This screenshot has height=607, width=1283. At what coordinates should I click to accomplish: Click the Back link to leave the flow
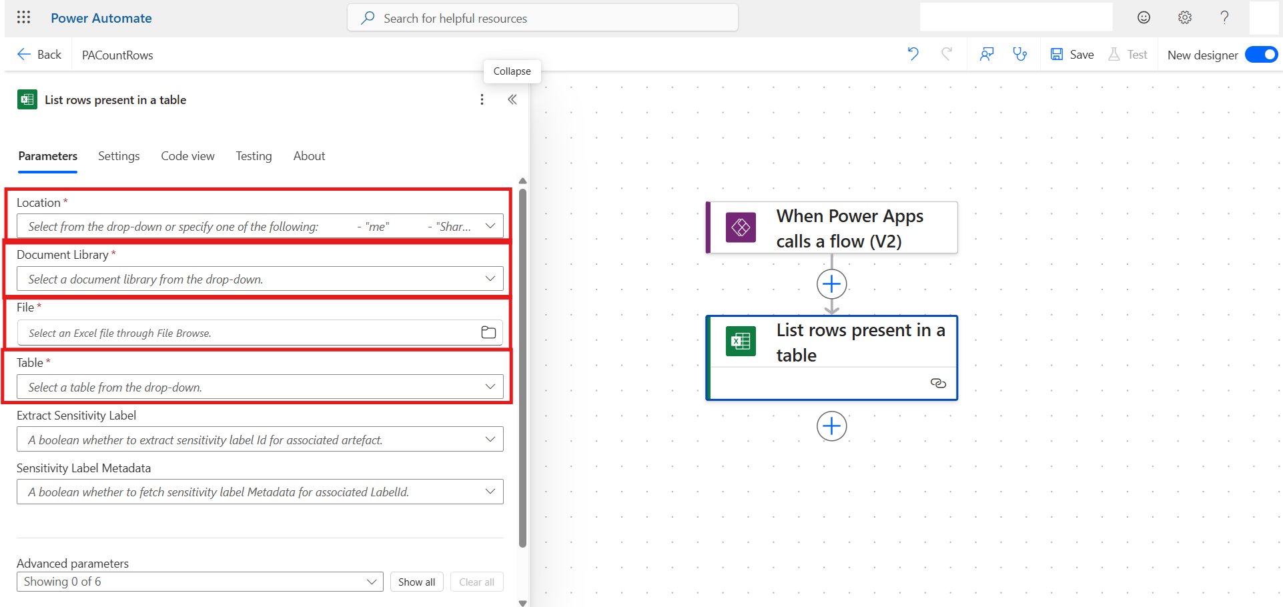pyautogui.click(x=39, y=54)
